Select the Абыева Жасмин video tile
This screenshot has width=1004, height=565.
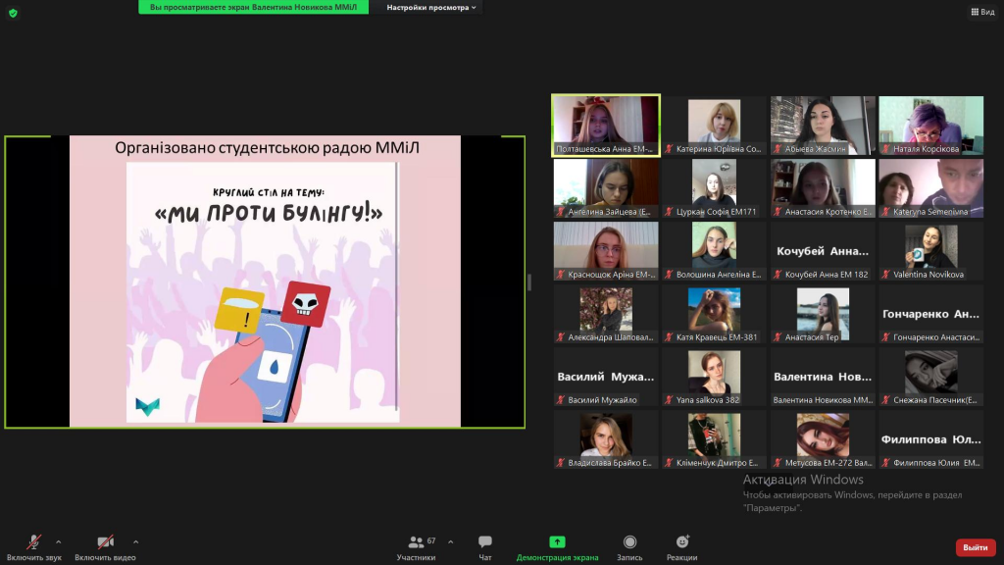click(x=823, y=126)
